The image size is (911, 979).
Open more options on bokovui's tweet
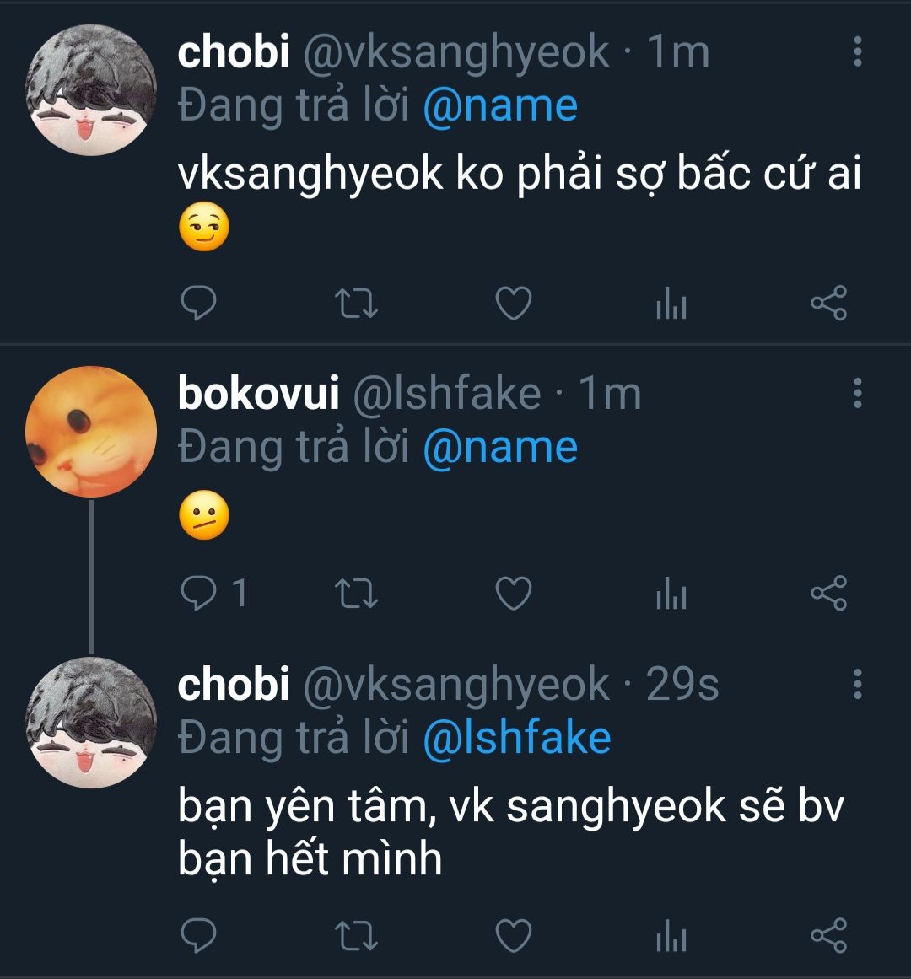point(857,393)
